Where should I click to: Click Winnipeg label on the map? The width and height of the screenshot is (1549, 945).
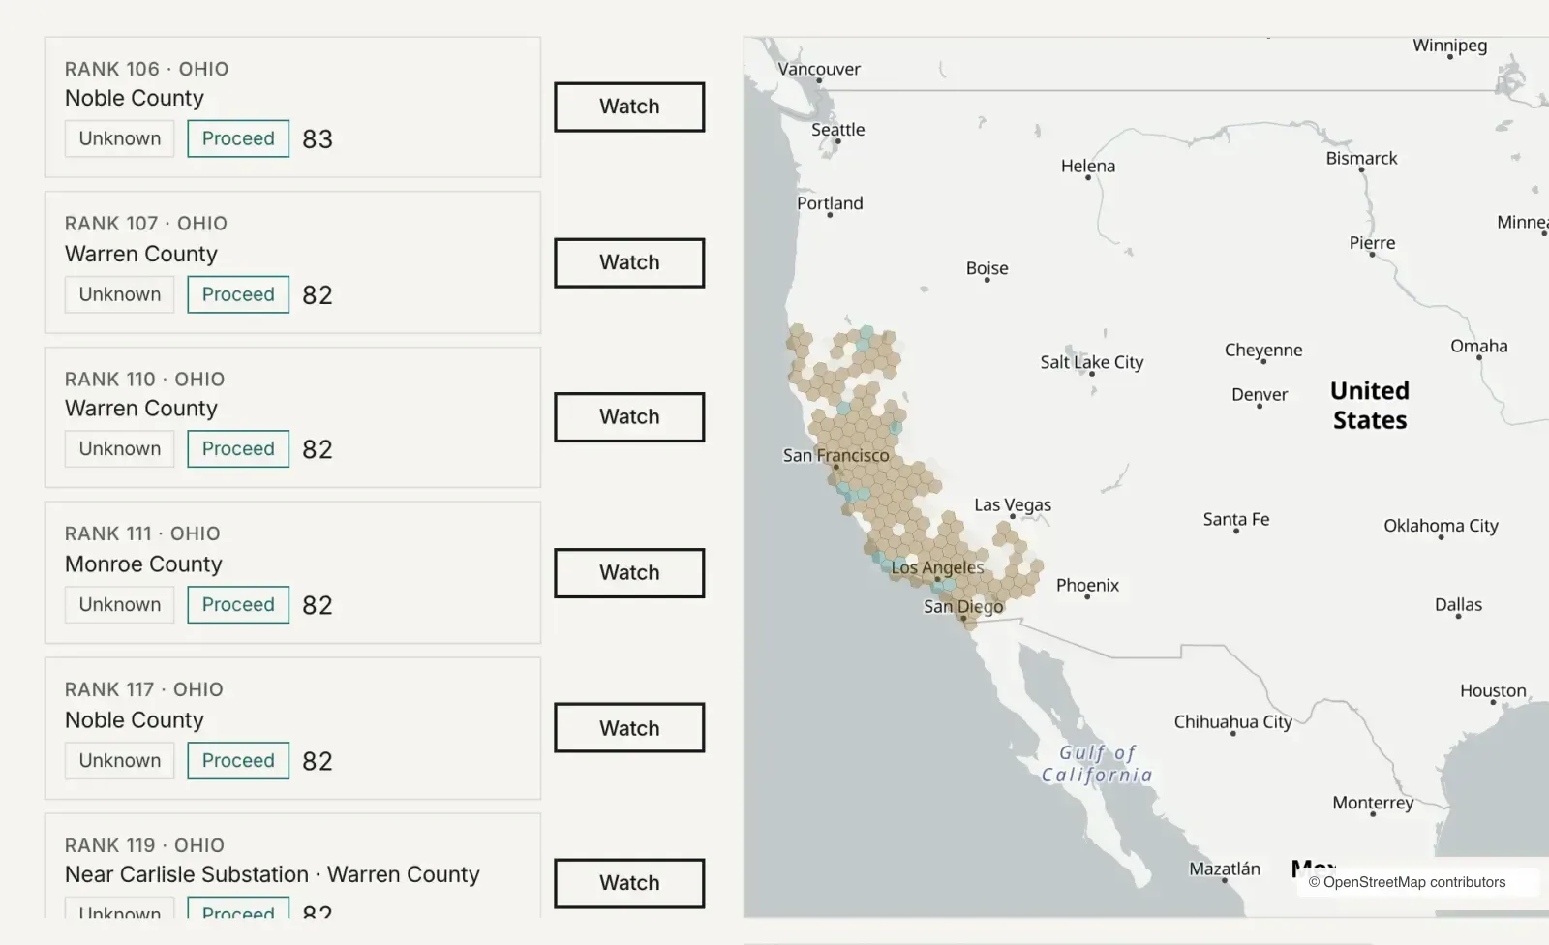pyautogui.click(x=1449, y=46)
